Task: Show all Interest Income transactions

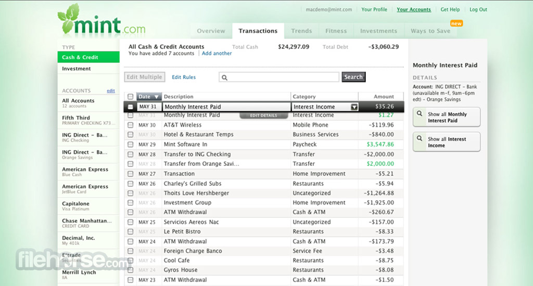Action: [446, 142]
